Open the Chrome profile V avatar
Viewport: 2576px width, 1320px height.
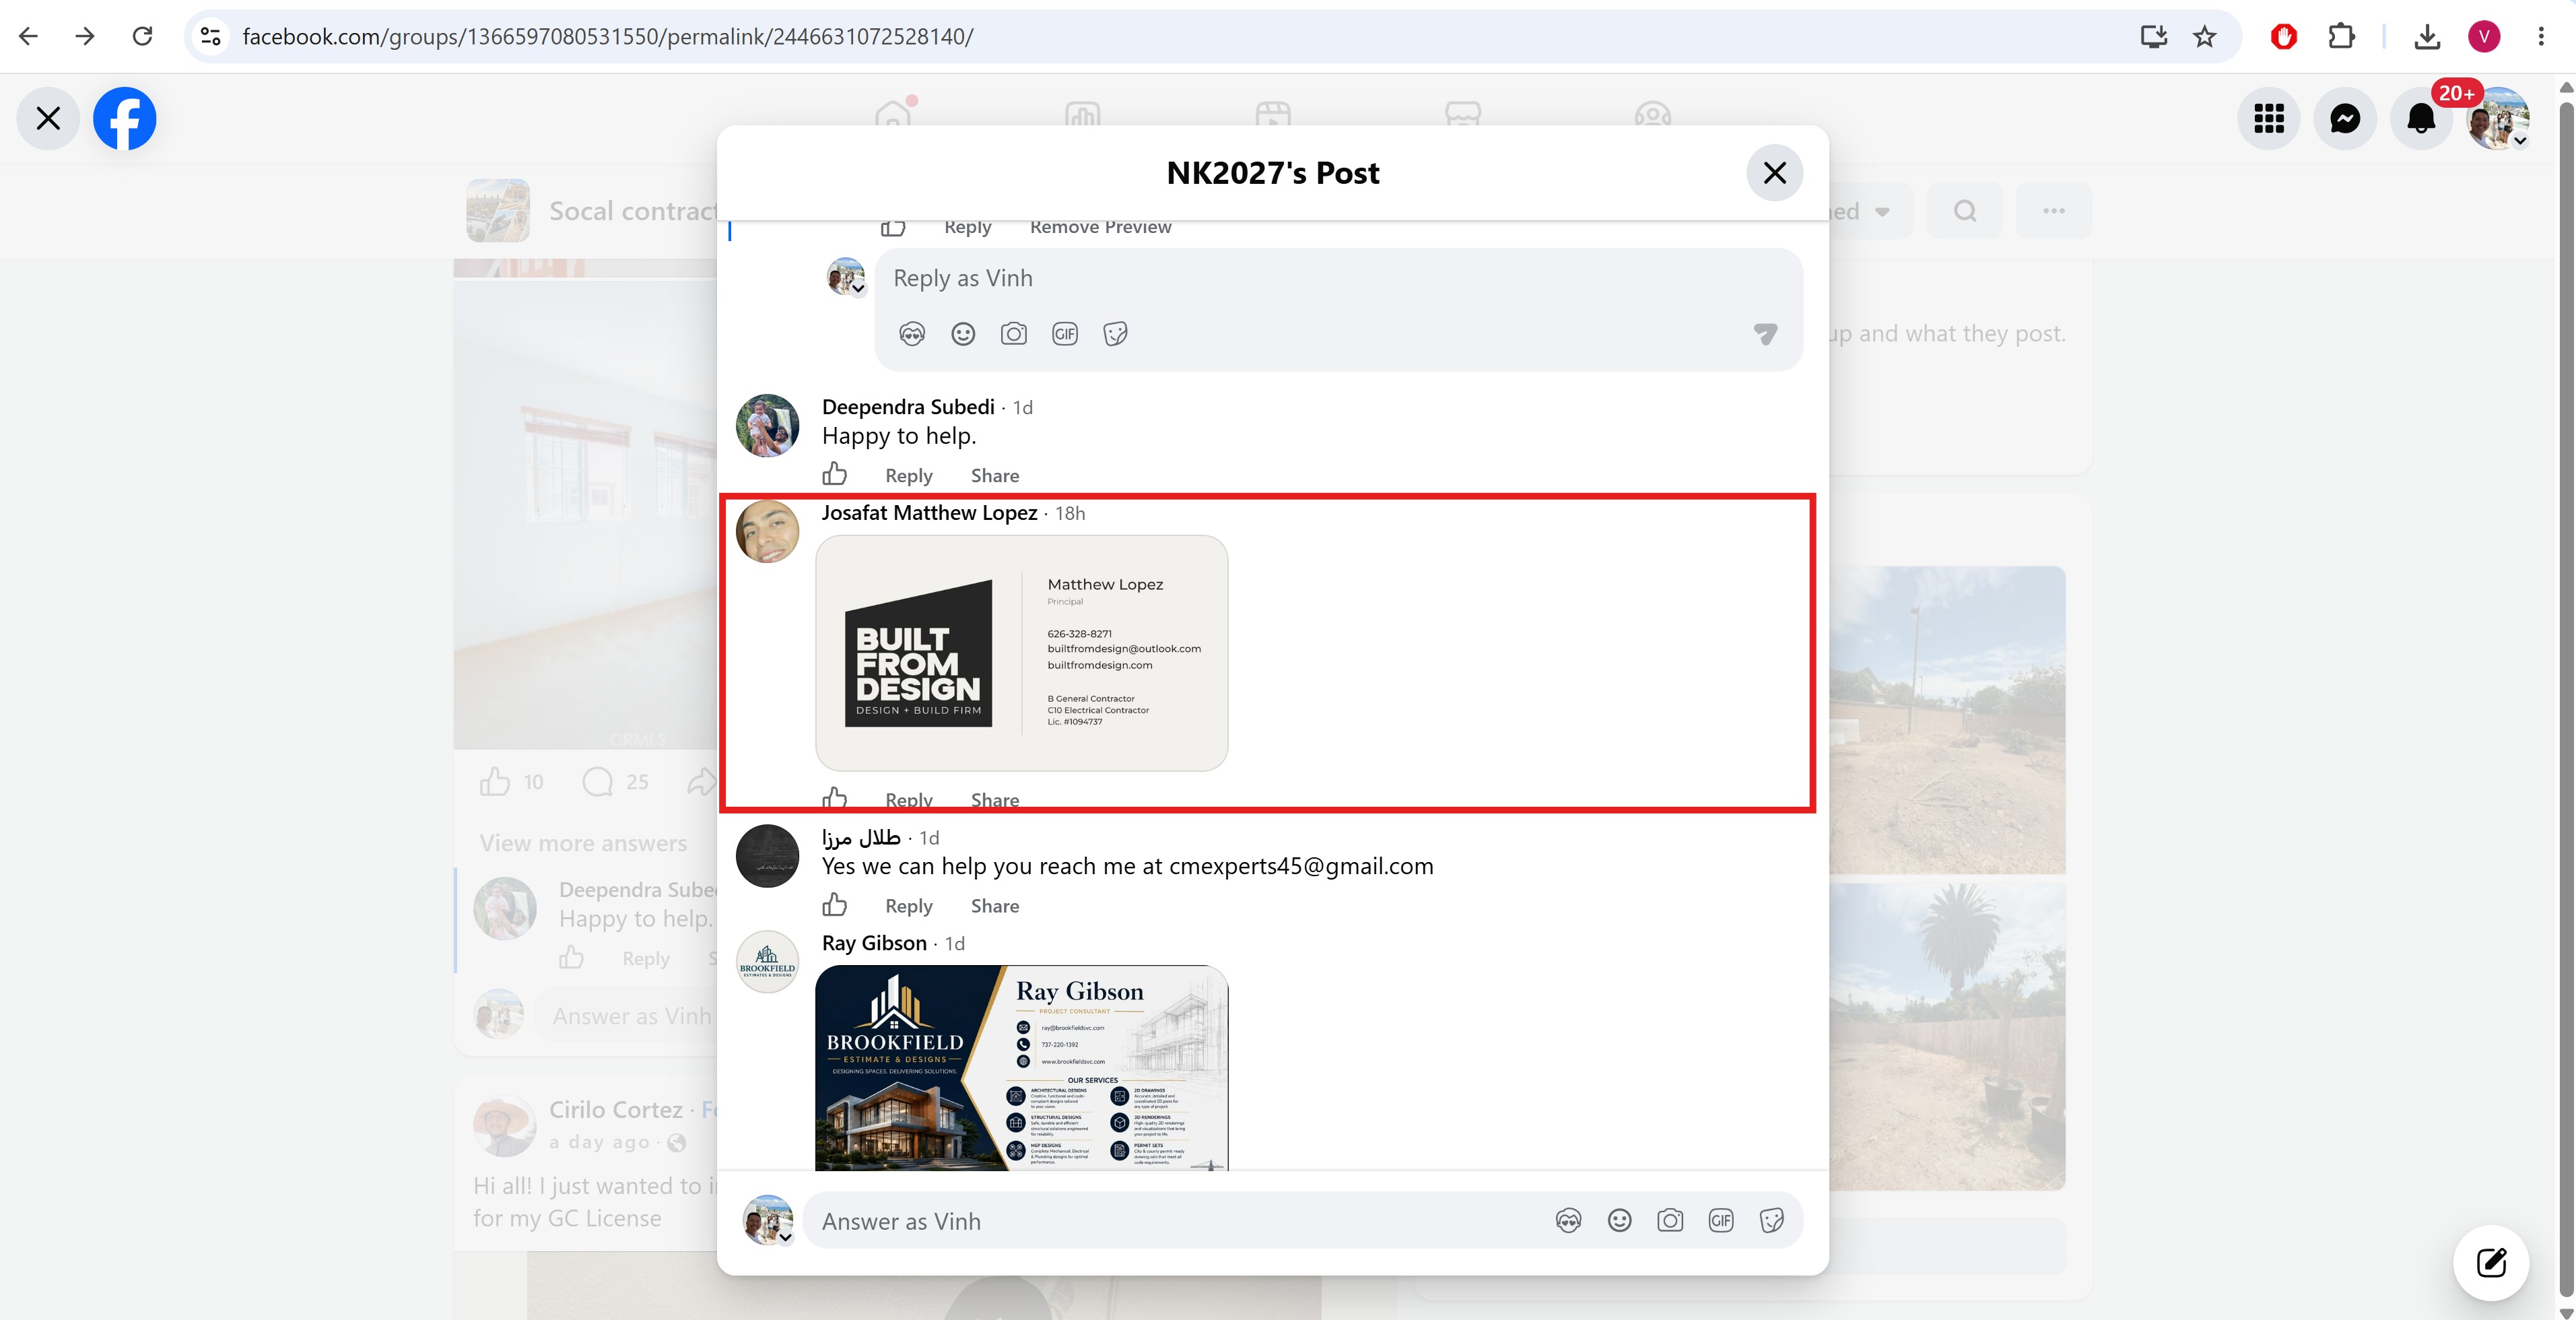pyautogui.click(x=2484, y=36)
